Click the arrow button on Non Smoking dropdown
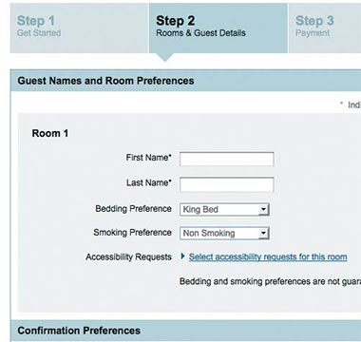The width and height of the screenshot is (361, 342). coord(263,234)
